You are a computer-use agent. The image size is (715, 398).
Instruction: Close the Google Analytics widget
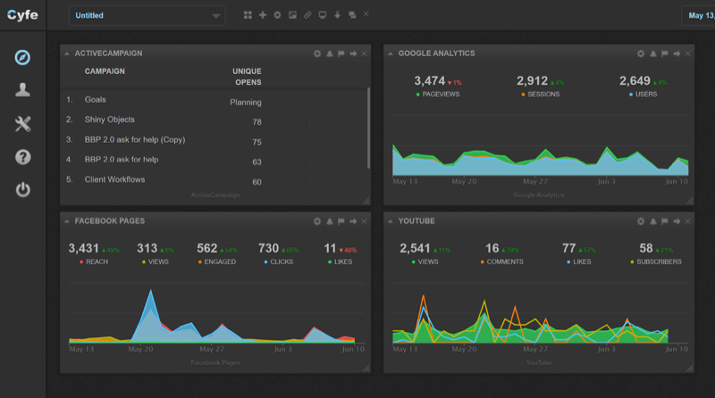click(x=687, y=54)
